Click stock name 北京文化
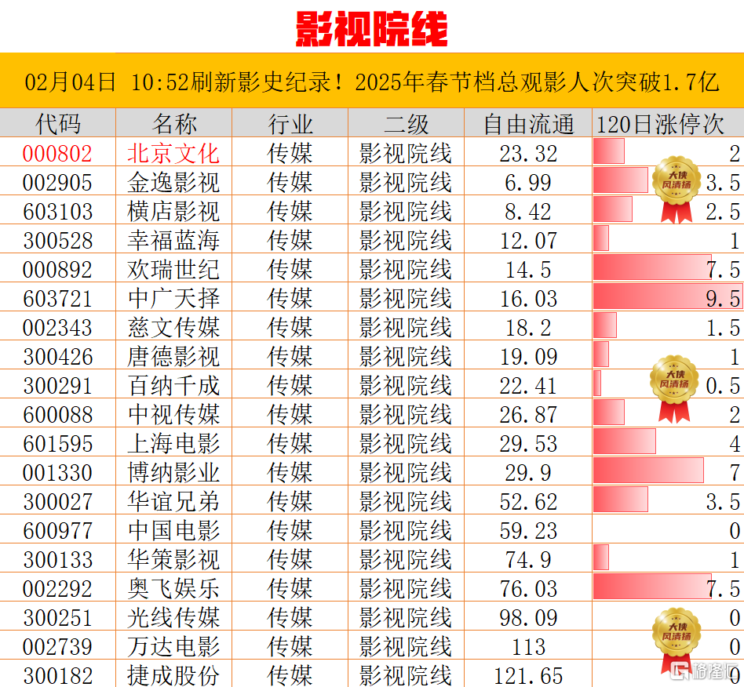 click(173, 154)
